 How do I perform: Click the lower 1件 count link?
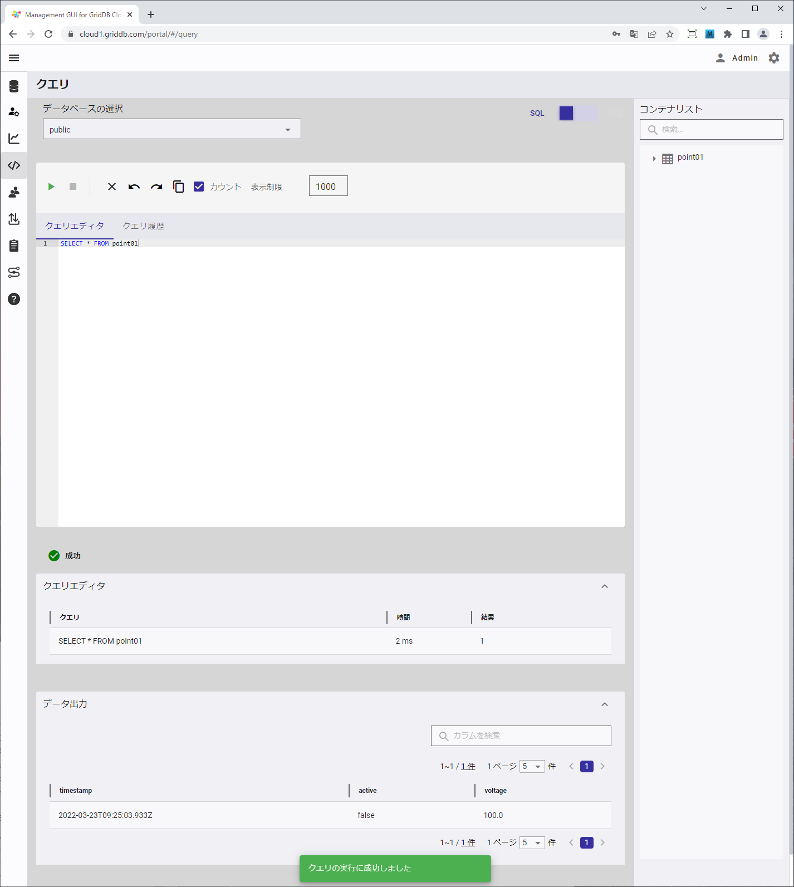pyautogui.click(x=468, y=842)
